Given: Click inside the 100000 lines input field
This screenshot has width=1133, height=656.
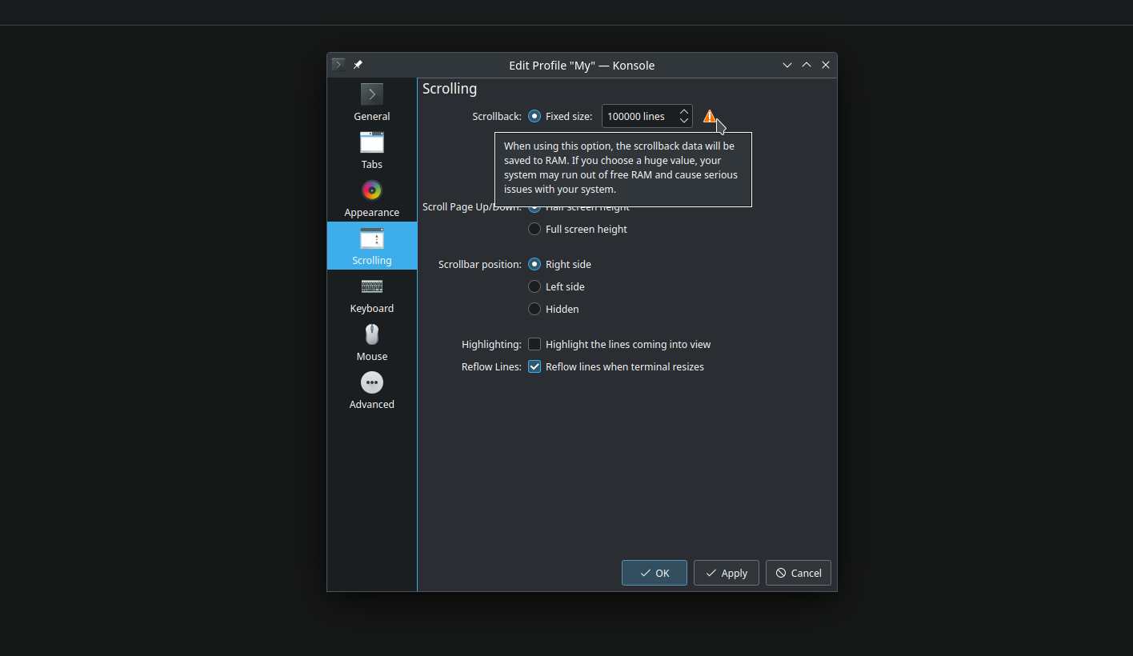Looking at the screenshot, I should pyautogui.click(x=636, y=116).
